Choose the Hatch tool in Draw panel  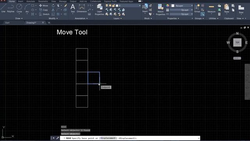(33, 14)
